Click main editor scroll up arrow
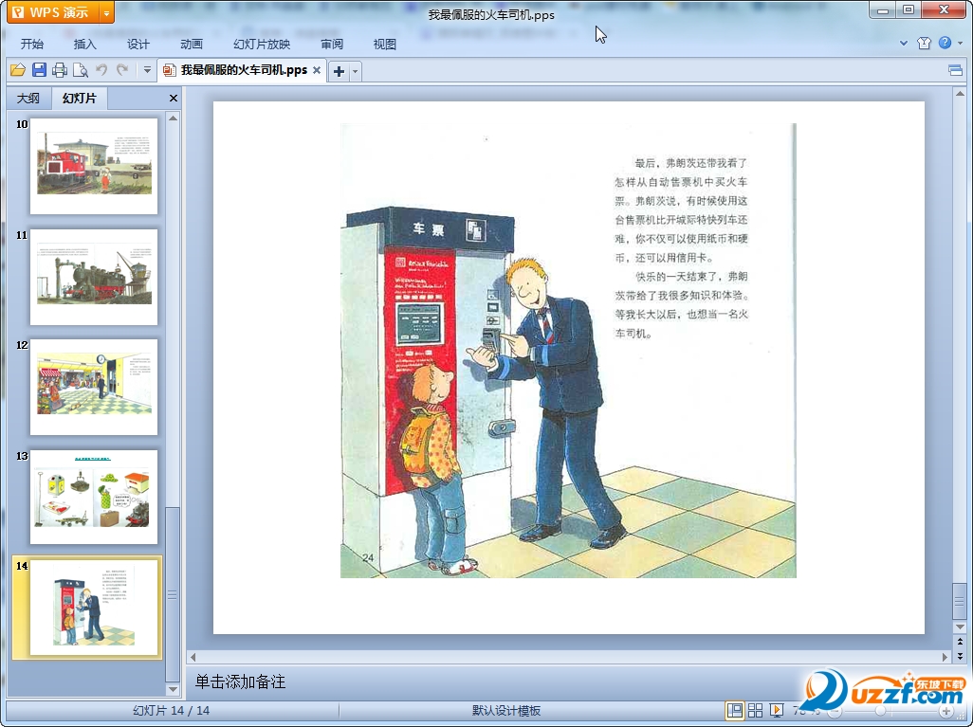The image size is (973, 727). point(960,94)
